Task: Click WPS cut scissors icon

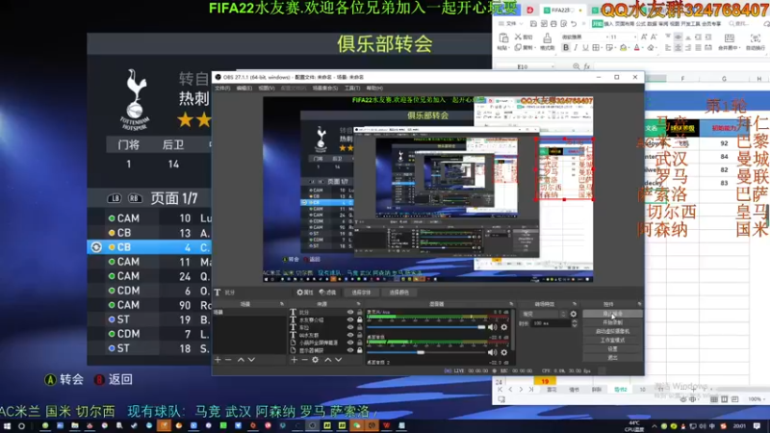Action: 518,37
